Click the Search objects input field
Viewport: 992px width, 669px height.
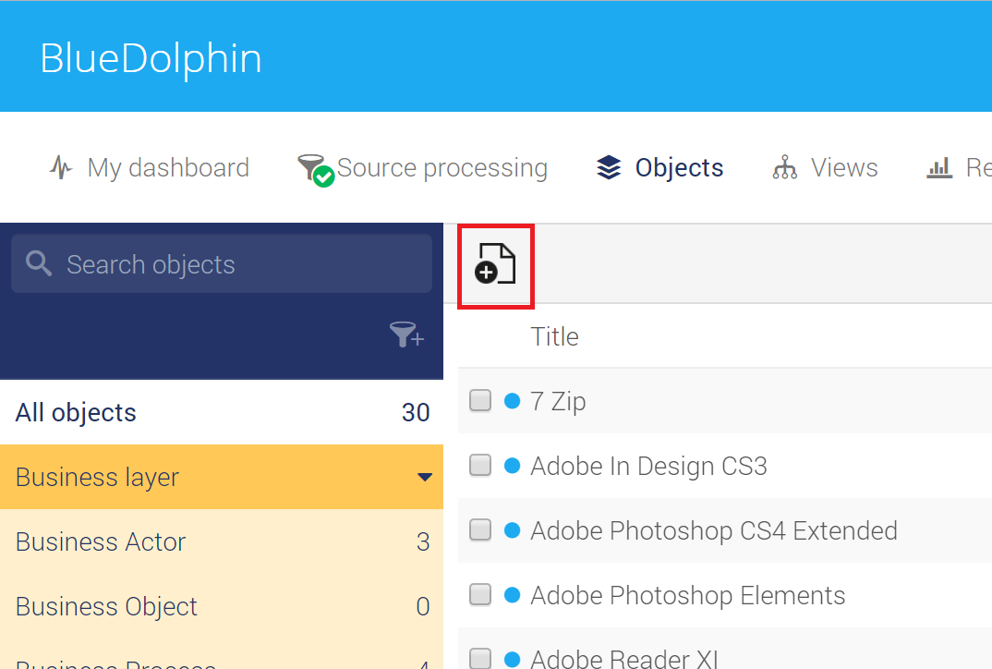click(x=222, y=263)
